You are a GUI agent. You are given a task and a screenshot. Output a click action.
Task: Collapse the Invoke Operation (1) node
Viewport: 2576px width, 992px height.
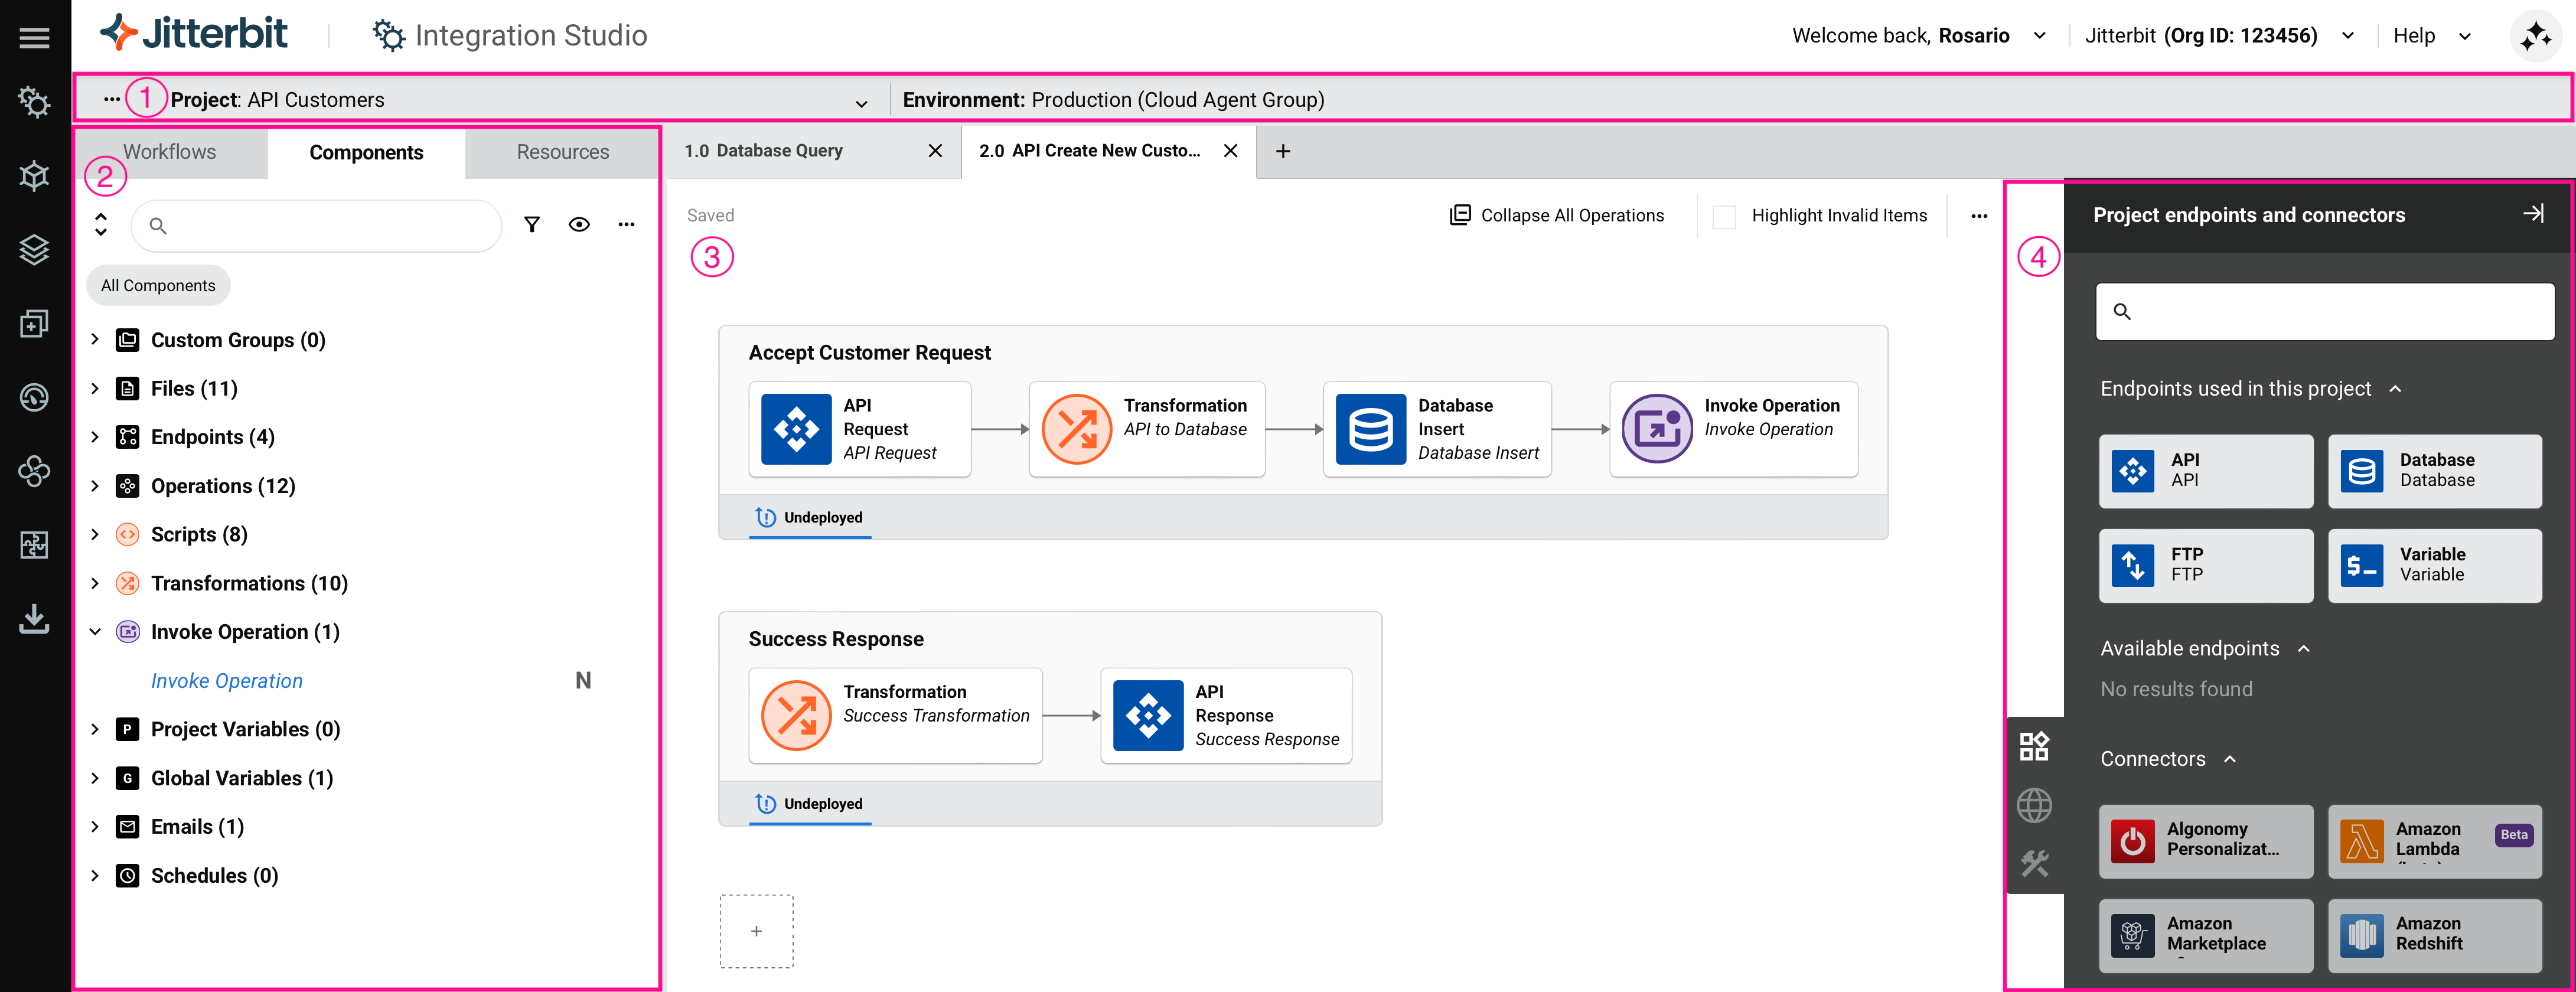[x=95, y=632]
